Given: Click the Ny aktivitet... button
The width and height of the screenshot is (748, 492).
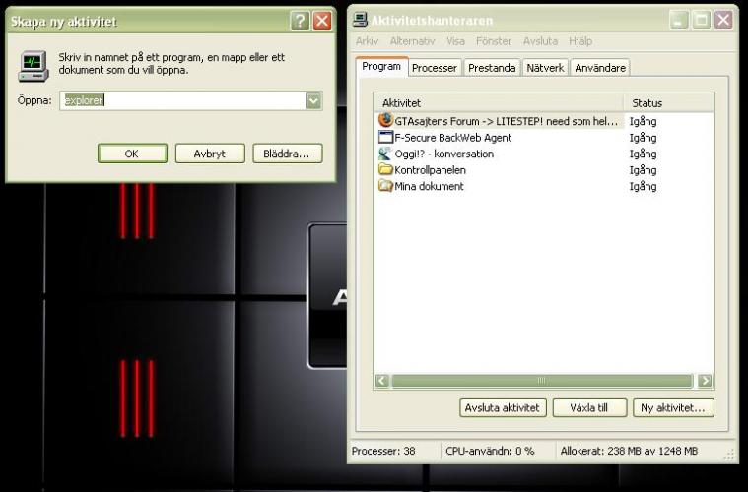Looking at the screenshot, I should pyautogui.click(x=673, y=408).
